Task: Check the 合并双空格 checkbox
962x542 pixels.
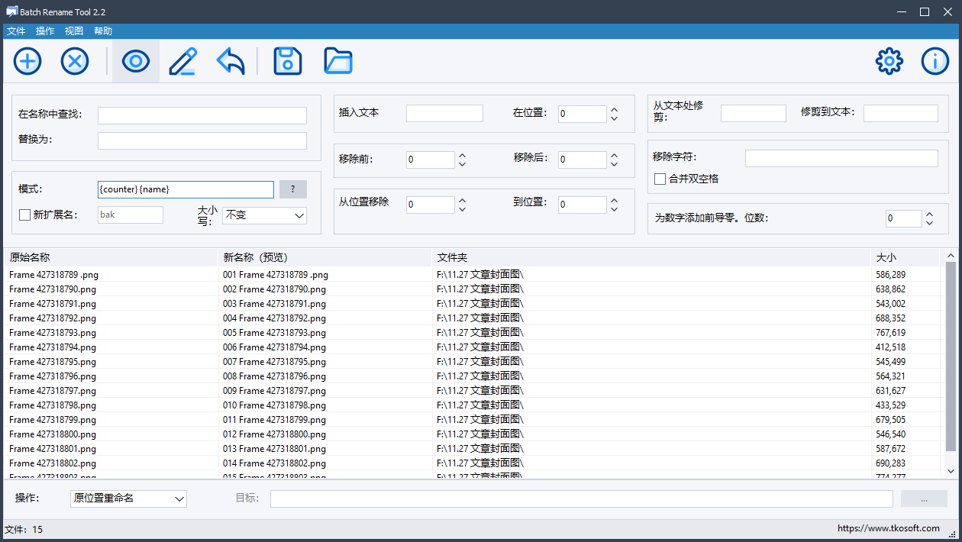Action: click(660, 179)
